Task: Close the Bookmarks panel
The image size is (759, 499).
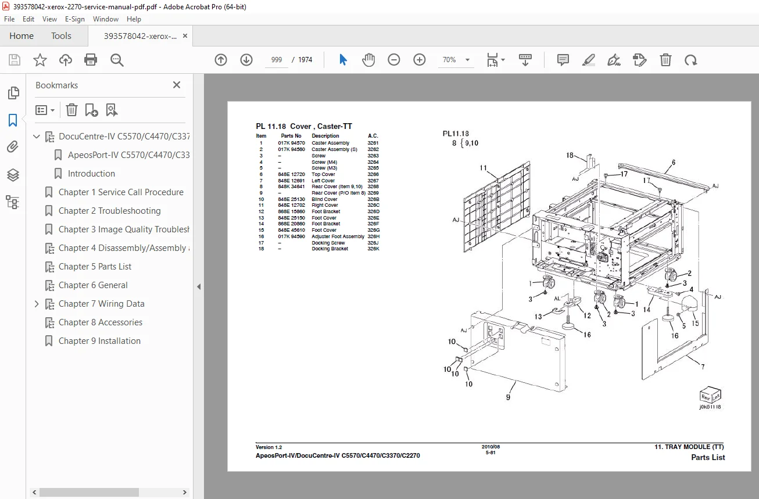Action: pos(177,85)
